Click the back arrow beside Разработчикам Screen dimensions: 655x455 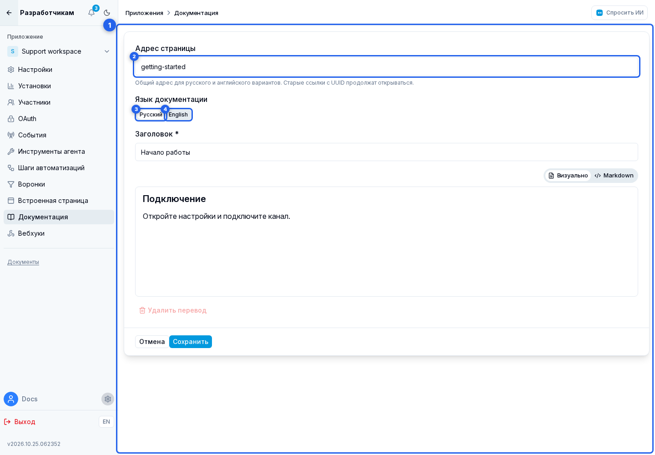pyautogui.click(x=9, y=13)
